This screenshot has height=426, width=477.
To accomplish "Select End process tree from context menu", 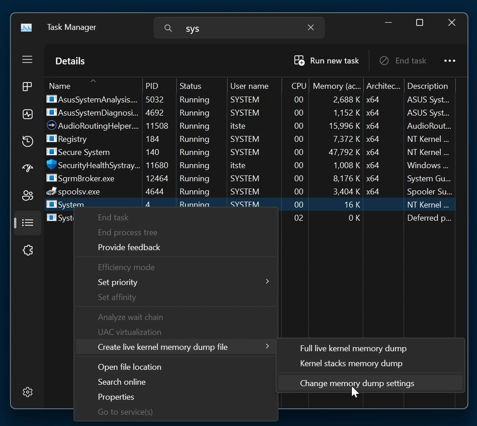I will (x=127, y=232).
